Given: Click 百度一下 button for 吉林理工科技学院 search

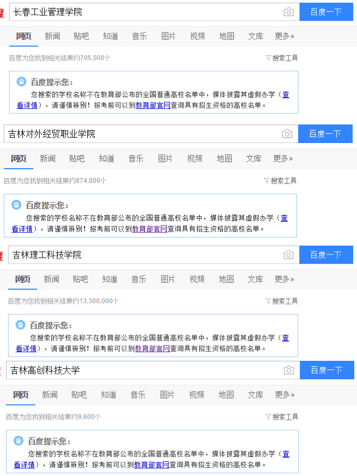Looking at the screenshot, I should click(326, 255).
